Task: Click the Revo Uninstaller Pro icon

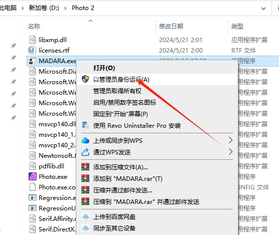Action: (85, 125)
